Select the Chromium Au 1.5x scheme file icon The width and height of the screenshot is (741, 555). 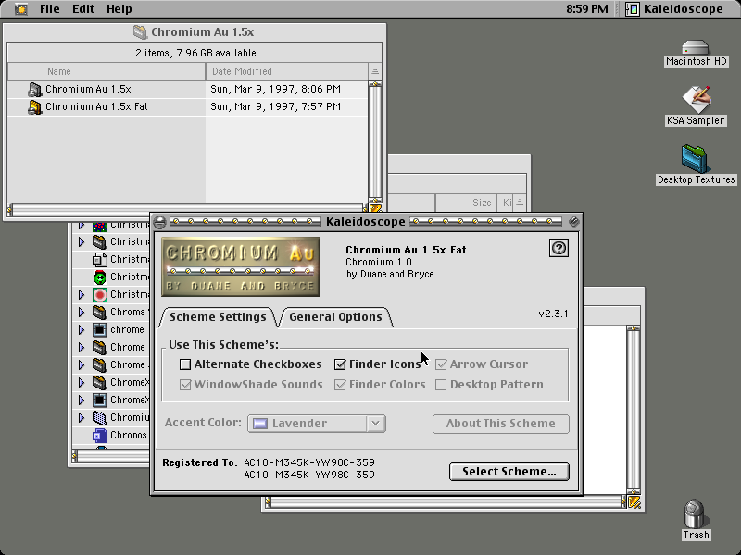[x=34, y=89]
